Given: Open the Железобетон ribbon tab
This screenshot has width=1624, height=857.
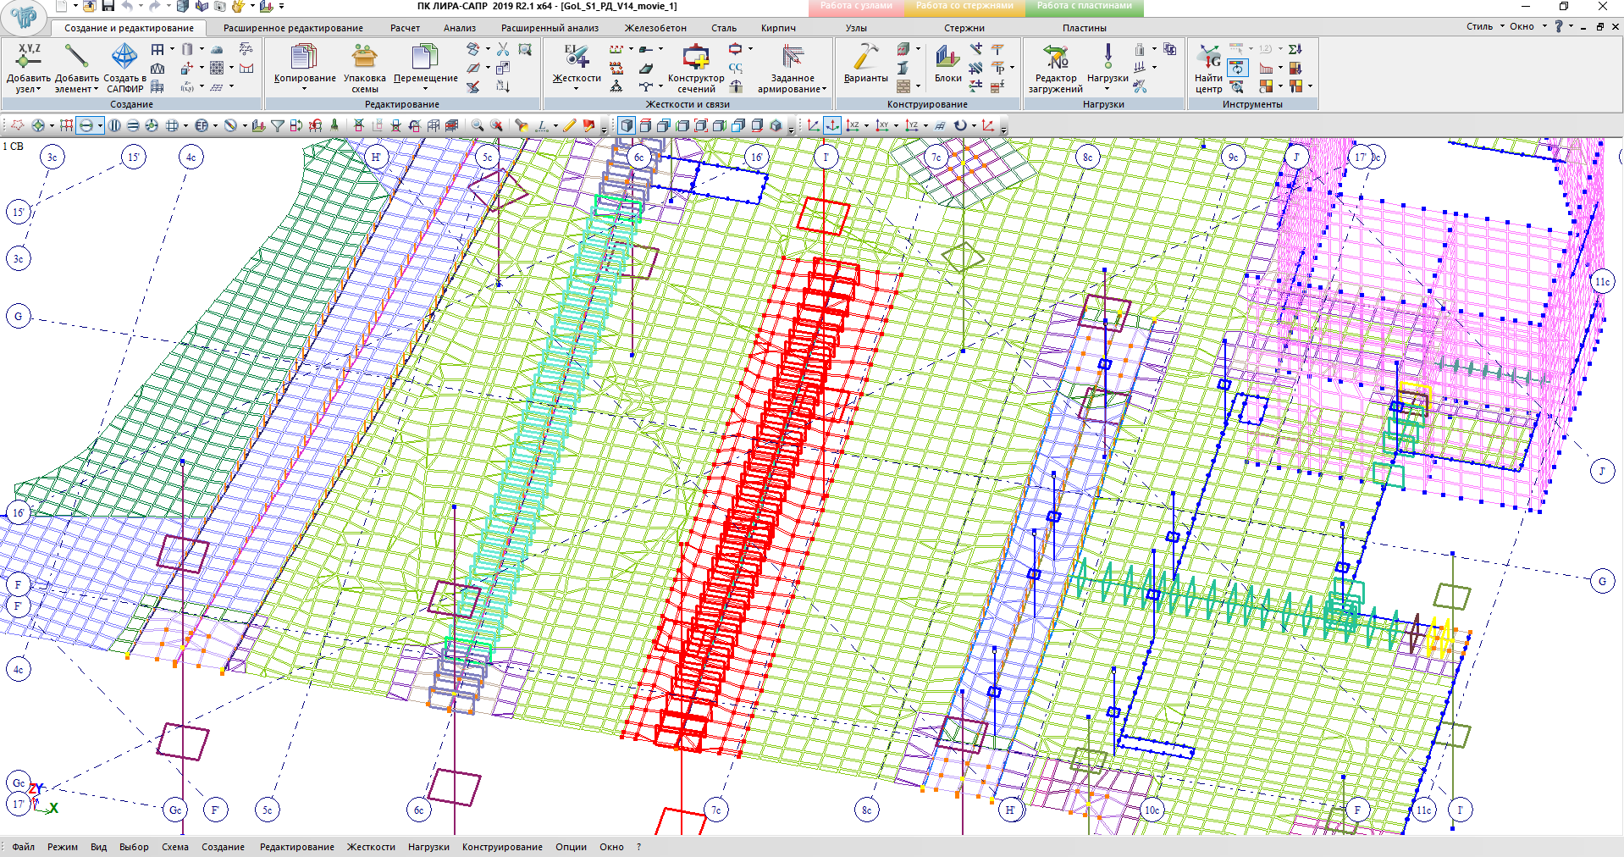Looking at the screenshot, I should (x=655, y=28).
